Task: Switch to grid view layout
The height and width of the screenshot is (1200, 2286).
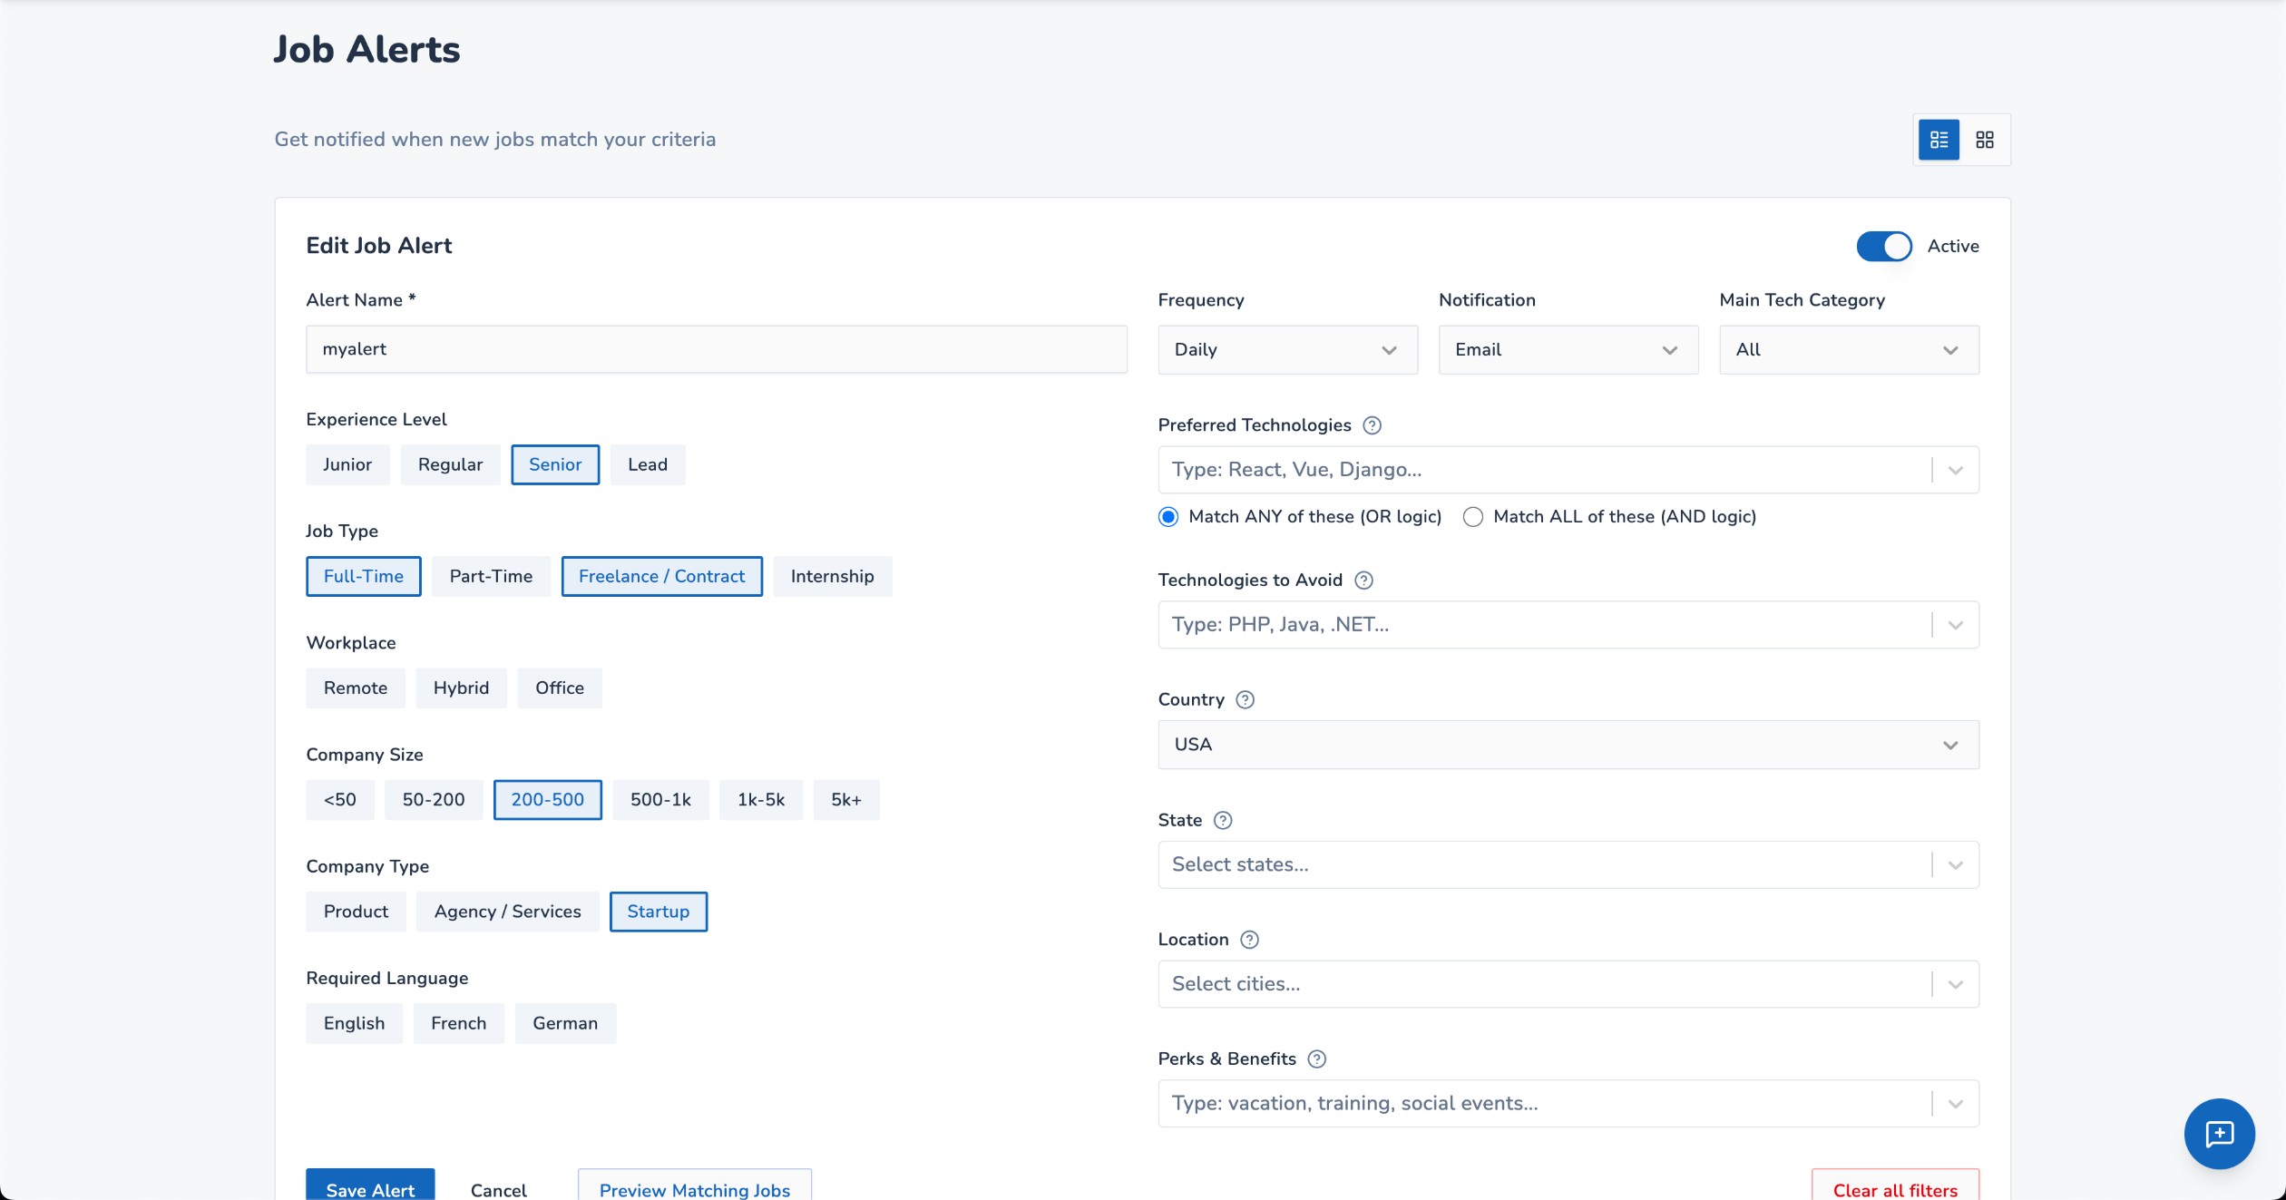Action: (x=1985, y=140)
